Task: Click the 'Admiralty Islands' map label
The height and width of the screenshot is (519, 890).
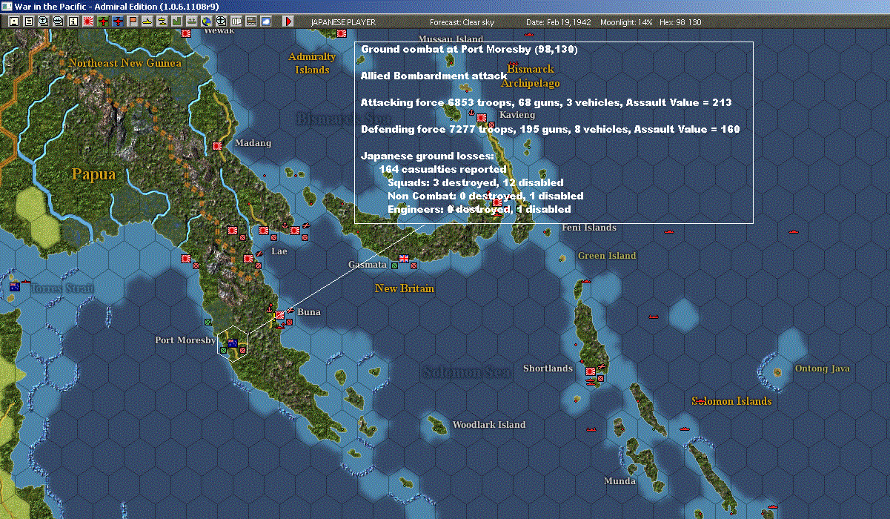Action: pyautogui.click(x=312, y=63)
